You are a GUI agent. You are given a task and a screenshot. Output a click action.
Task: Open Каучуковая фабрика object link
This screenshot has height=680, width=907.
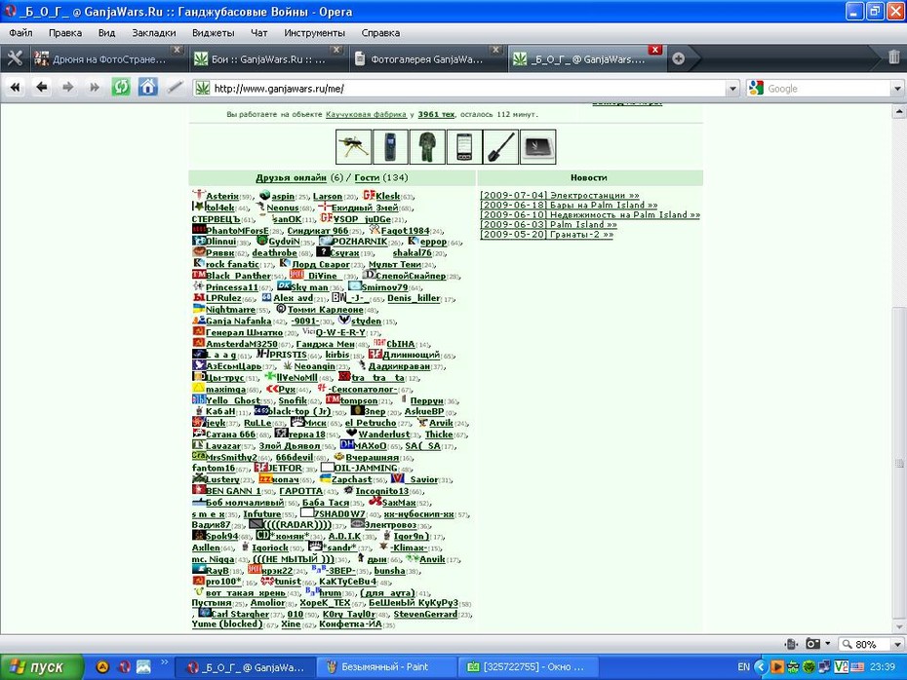tap(366, 114)
